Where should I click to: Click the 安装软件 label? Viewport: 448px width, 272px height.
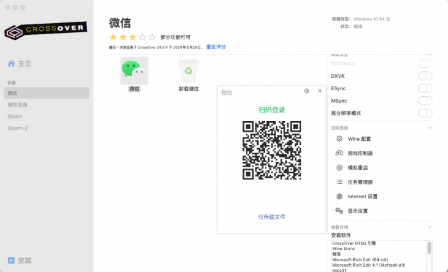pos(341,235)
